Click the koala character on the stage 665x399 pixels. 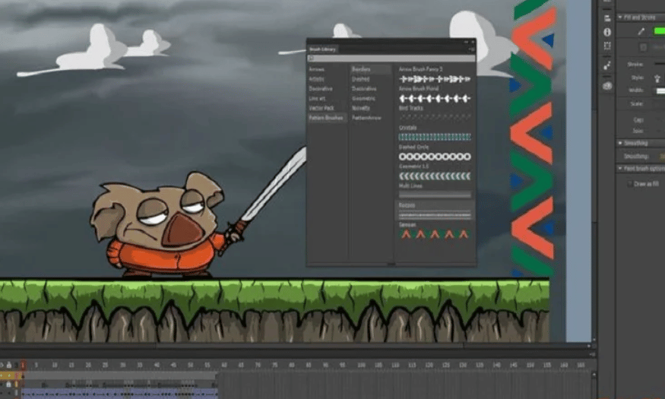coord(158,223)
